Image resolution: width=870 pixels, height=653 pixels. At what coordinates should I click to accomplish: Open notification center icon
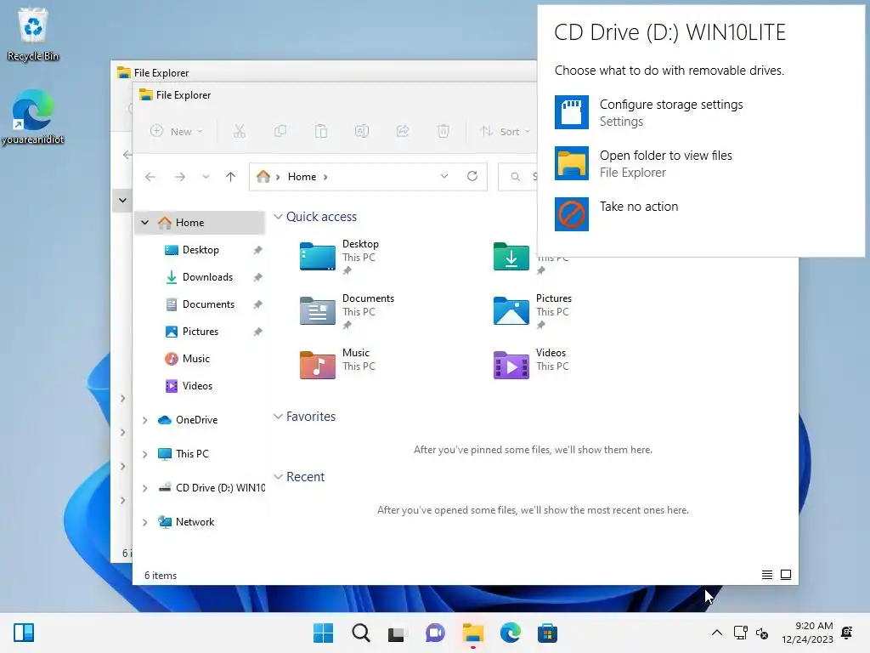point(847,633)
